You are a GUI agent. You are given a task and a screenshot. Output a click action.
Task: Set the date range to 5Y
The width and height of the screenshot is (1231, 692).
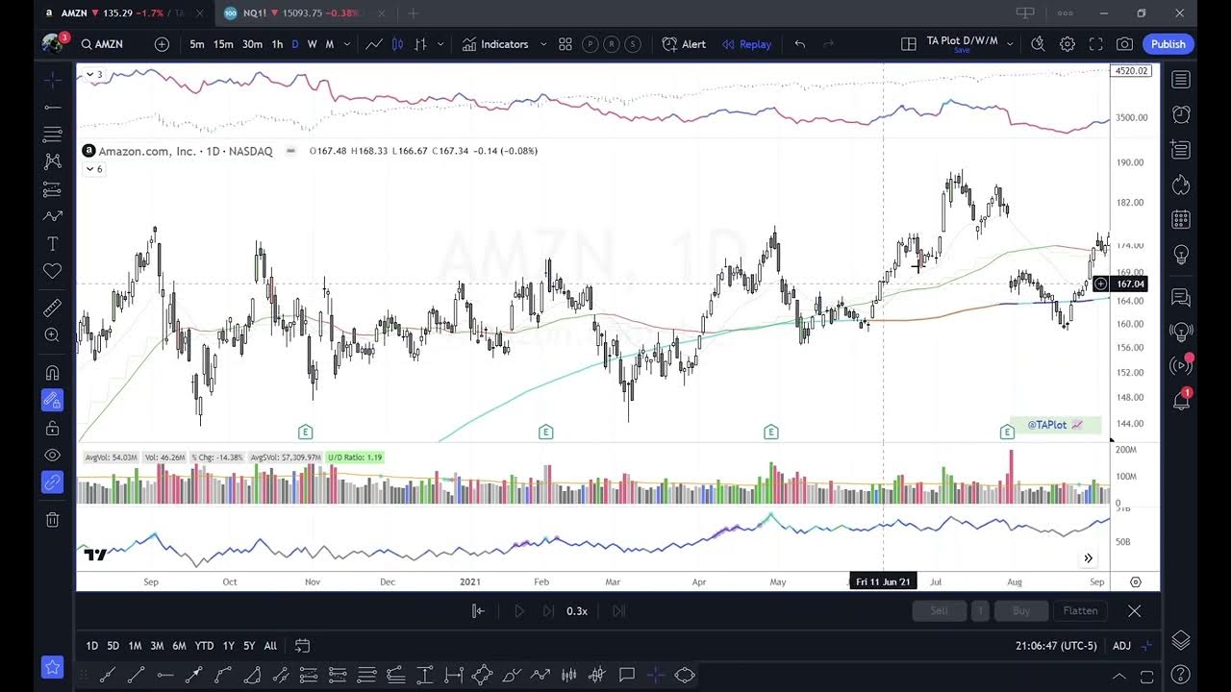[249, 646]
